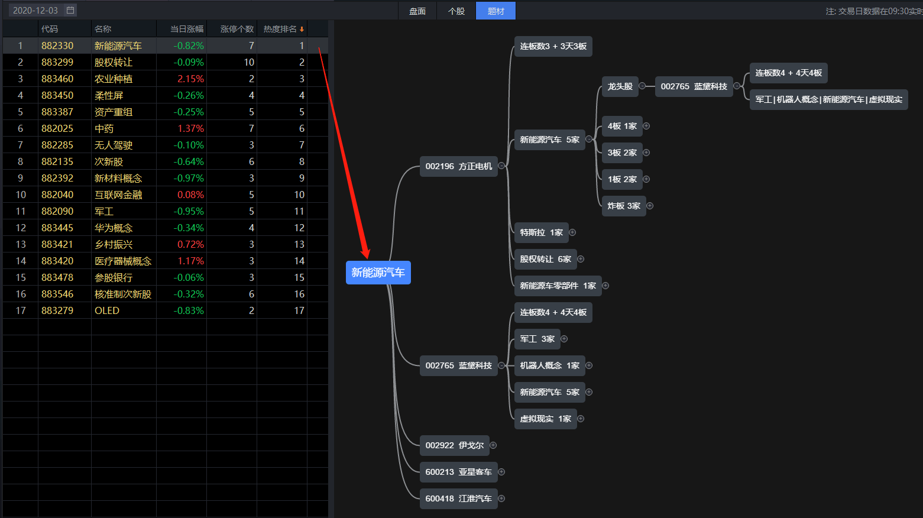The image size is (923, 518).
Task: Select the 核准制次新股 row
Action: [x=165, y=294]
